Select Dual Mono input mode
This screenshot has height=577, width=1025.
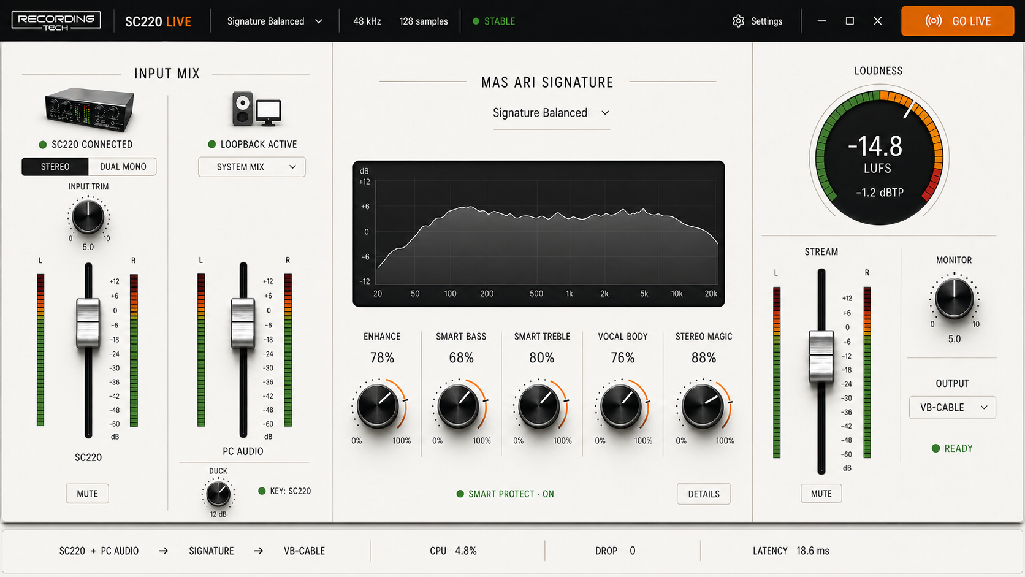(x=123, y=167)
